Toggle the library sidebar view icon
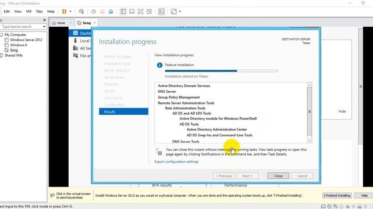This screenshot has height=209, width=373. [123, 12]
